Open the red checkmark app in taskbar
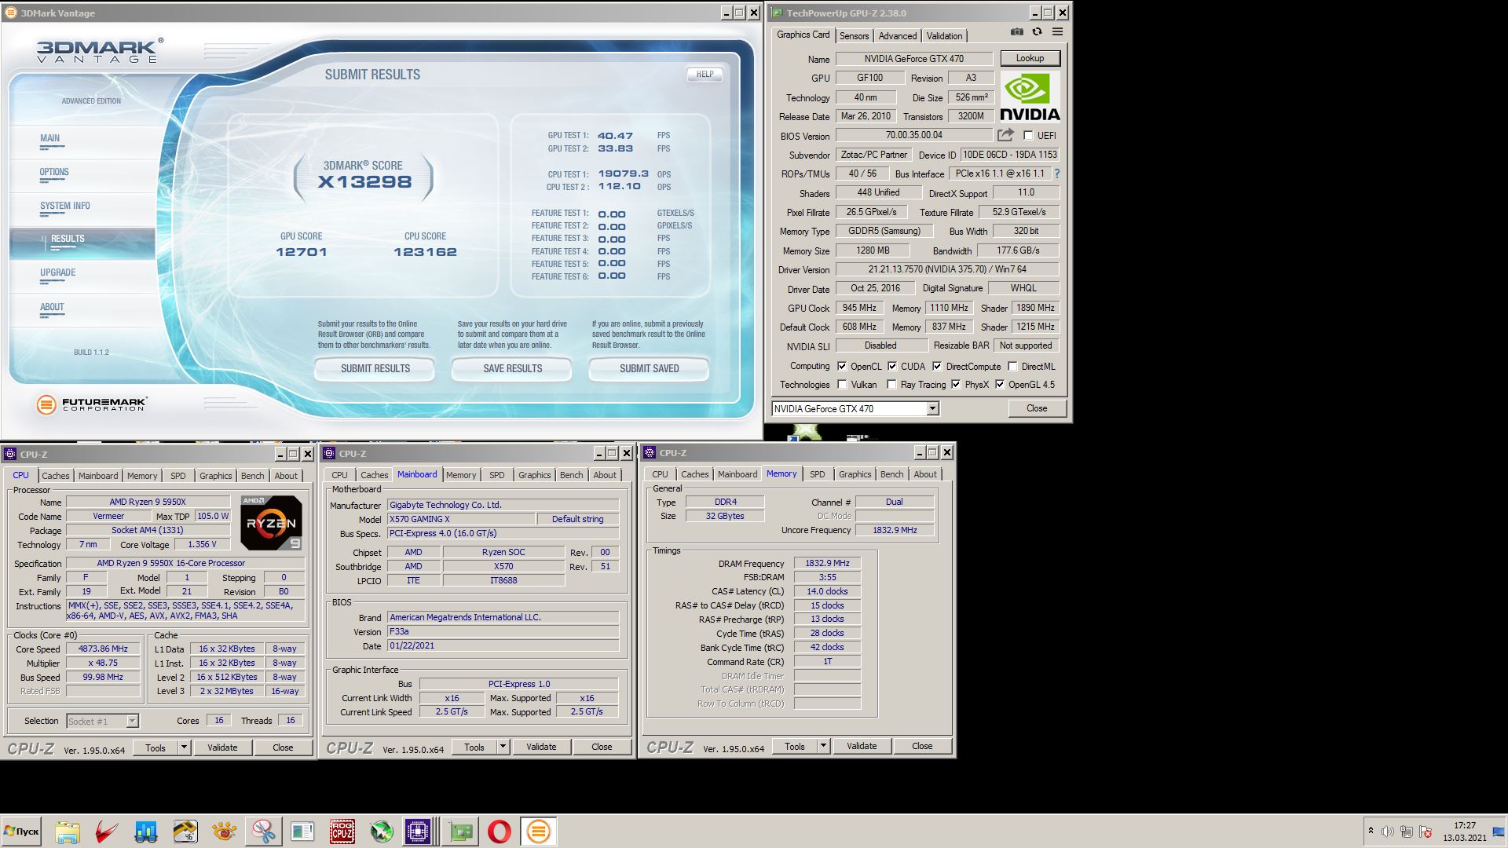Screen dimensions: 1508x848 (x=107, y=832)
